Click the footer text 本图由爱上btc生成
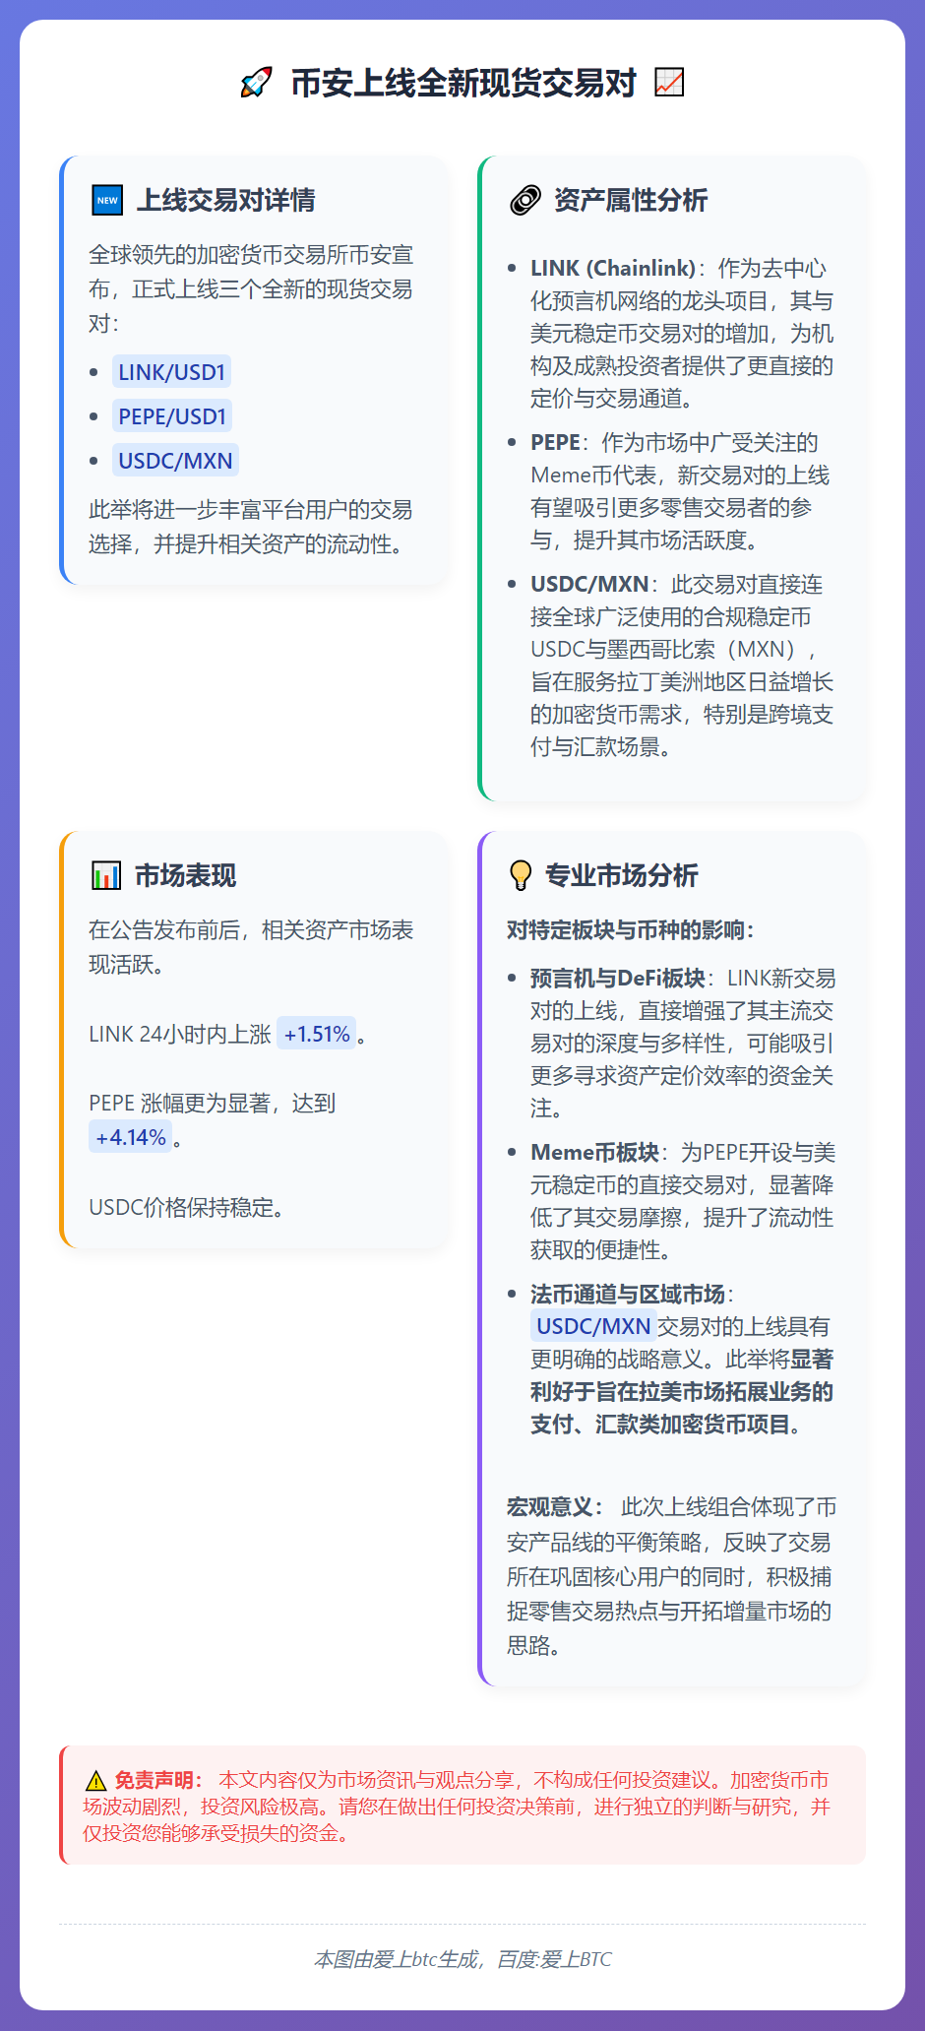 click(396, 1959)
